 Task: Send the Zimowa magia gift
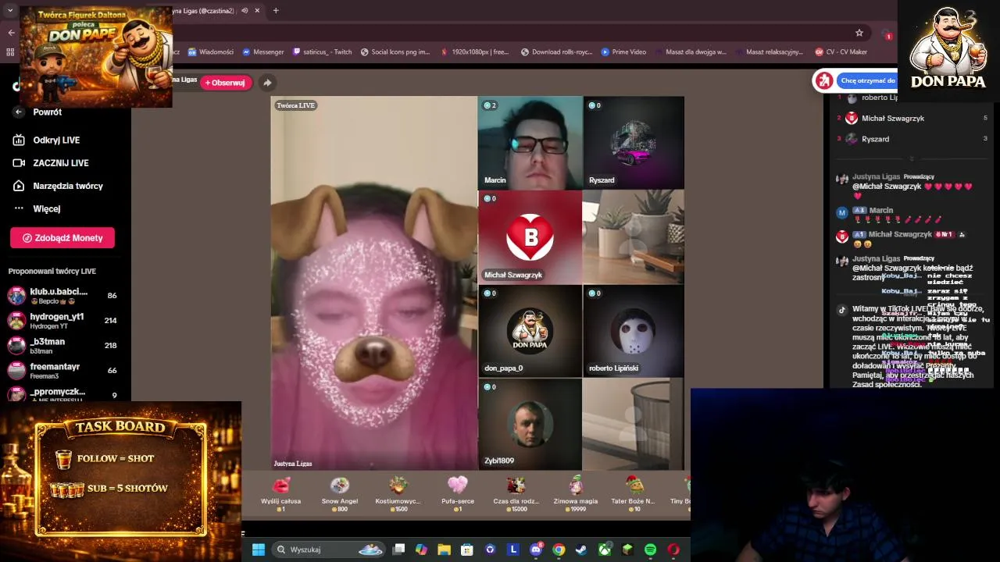(576, 494)
